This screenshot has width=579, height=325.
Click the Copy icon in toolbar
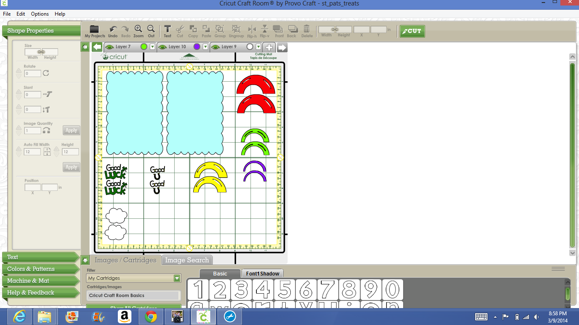click(193, 29)
